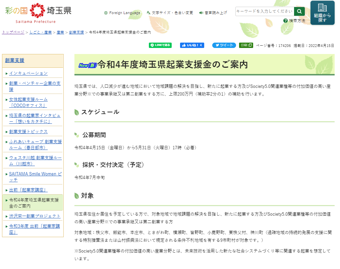Open Foreign Language options
The image size is (340, 269).
122,13
